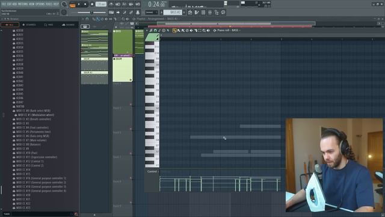Open the PATTERNS menu
Viewport: 385px width, 217px height.
(23, 4)
